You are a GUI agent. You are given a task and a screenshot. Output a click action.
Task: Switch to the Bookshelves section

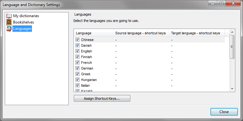click(23, 22)
